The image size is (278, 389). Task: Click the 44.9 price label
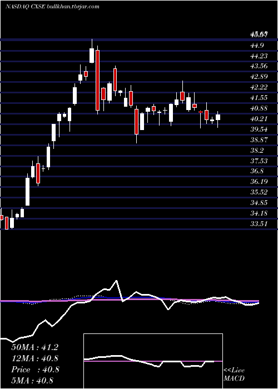[x=257, y=46]
